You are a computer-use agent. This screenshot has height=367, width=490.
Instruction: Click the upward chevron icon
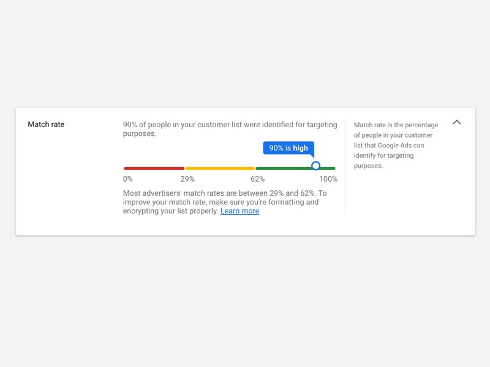[456, 123]
